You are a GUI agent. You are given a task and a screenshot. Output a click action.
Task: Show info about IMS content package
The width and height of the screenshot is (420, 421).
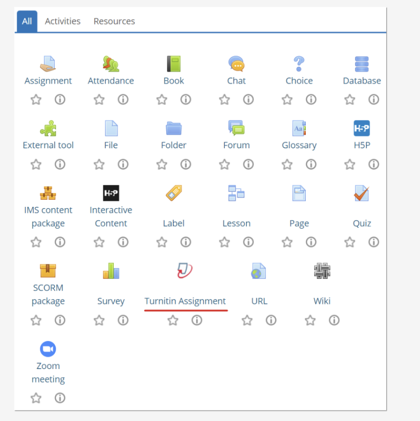(60, 242)
